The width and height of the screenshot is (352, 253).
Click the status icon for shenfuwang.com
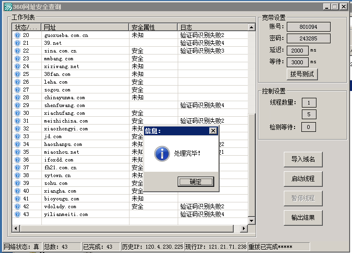click(x=18, y=105)
